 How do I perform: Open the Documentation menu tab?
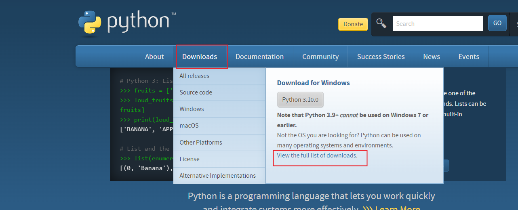pyautogui.click(x=259, y=57)
